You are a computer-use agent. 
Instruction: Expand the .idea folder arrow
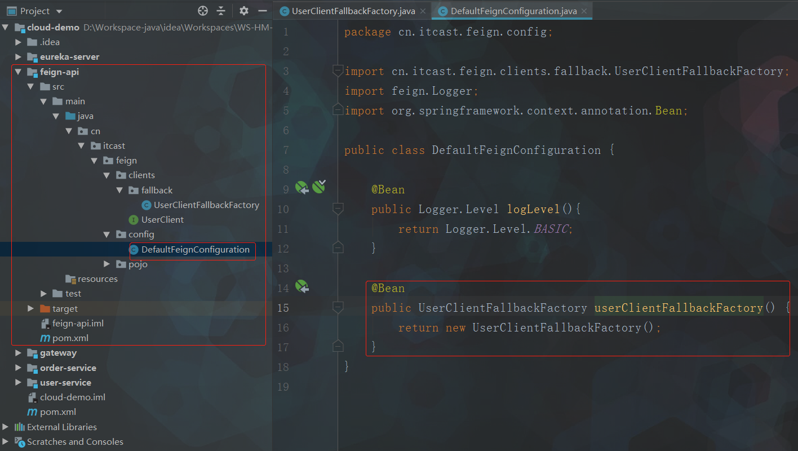tap(19, 42)
